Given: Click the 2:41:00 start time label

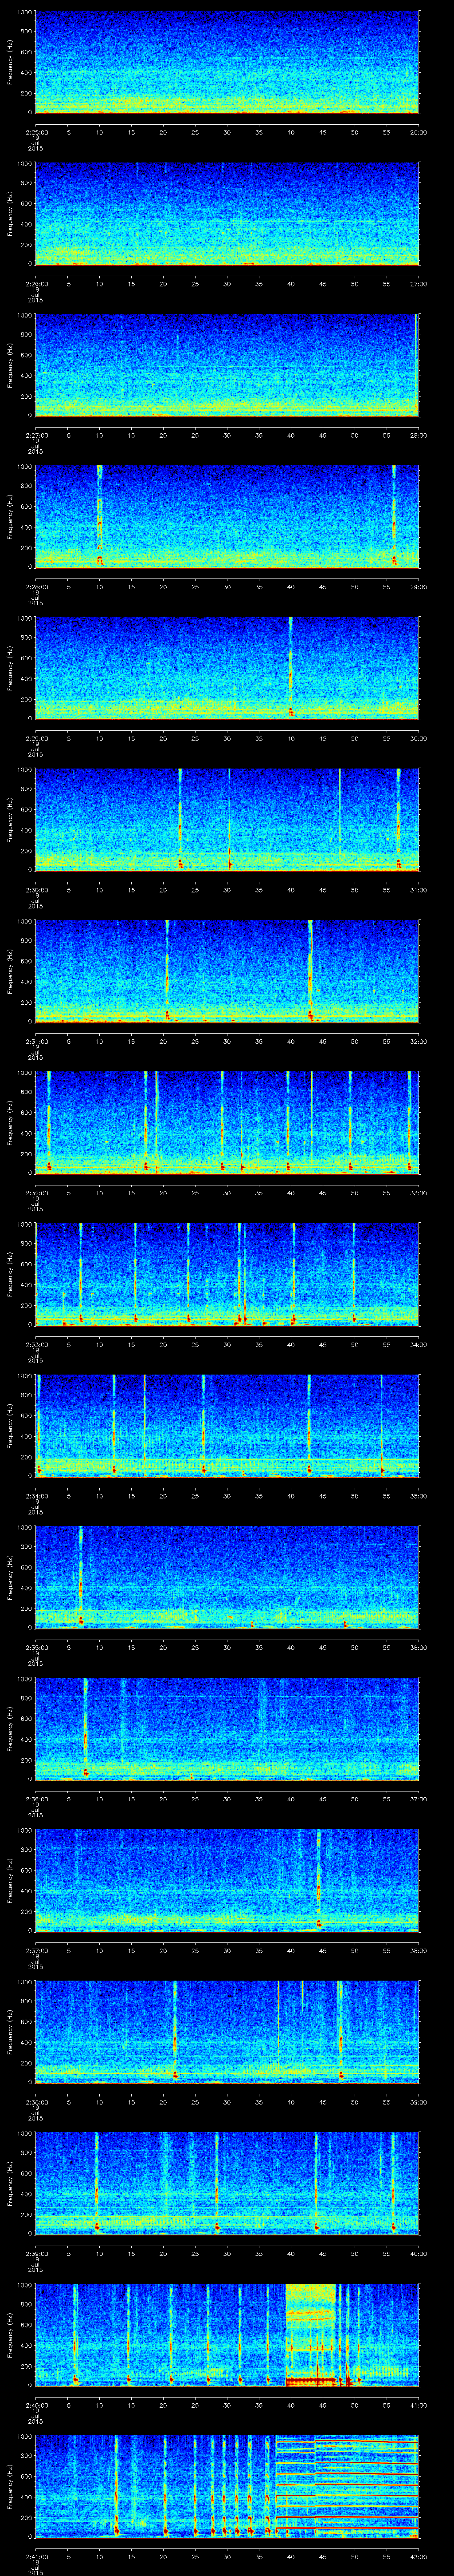Looking at the screenshot, I should 36,2556.
